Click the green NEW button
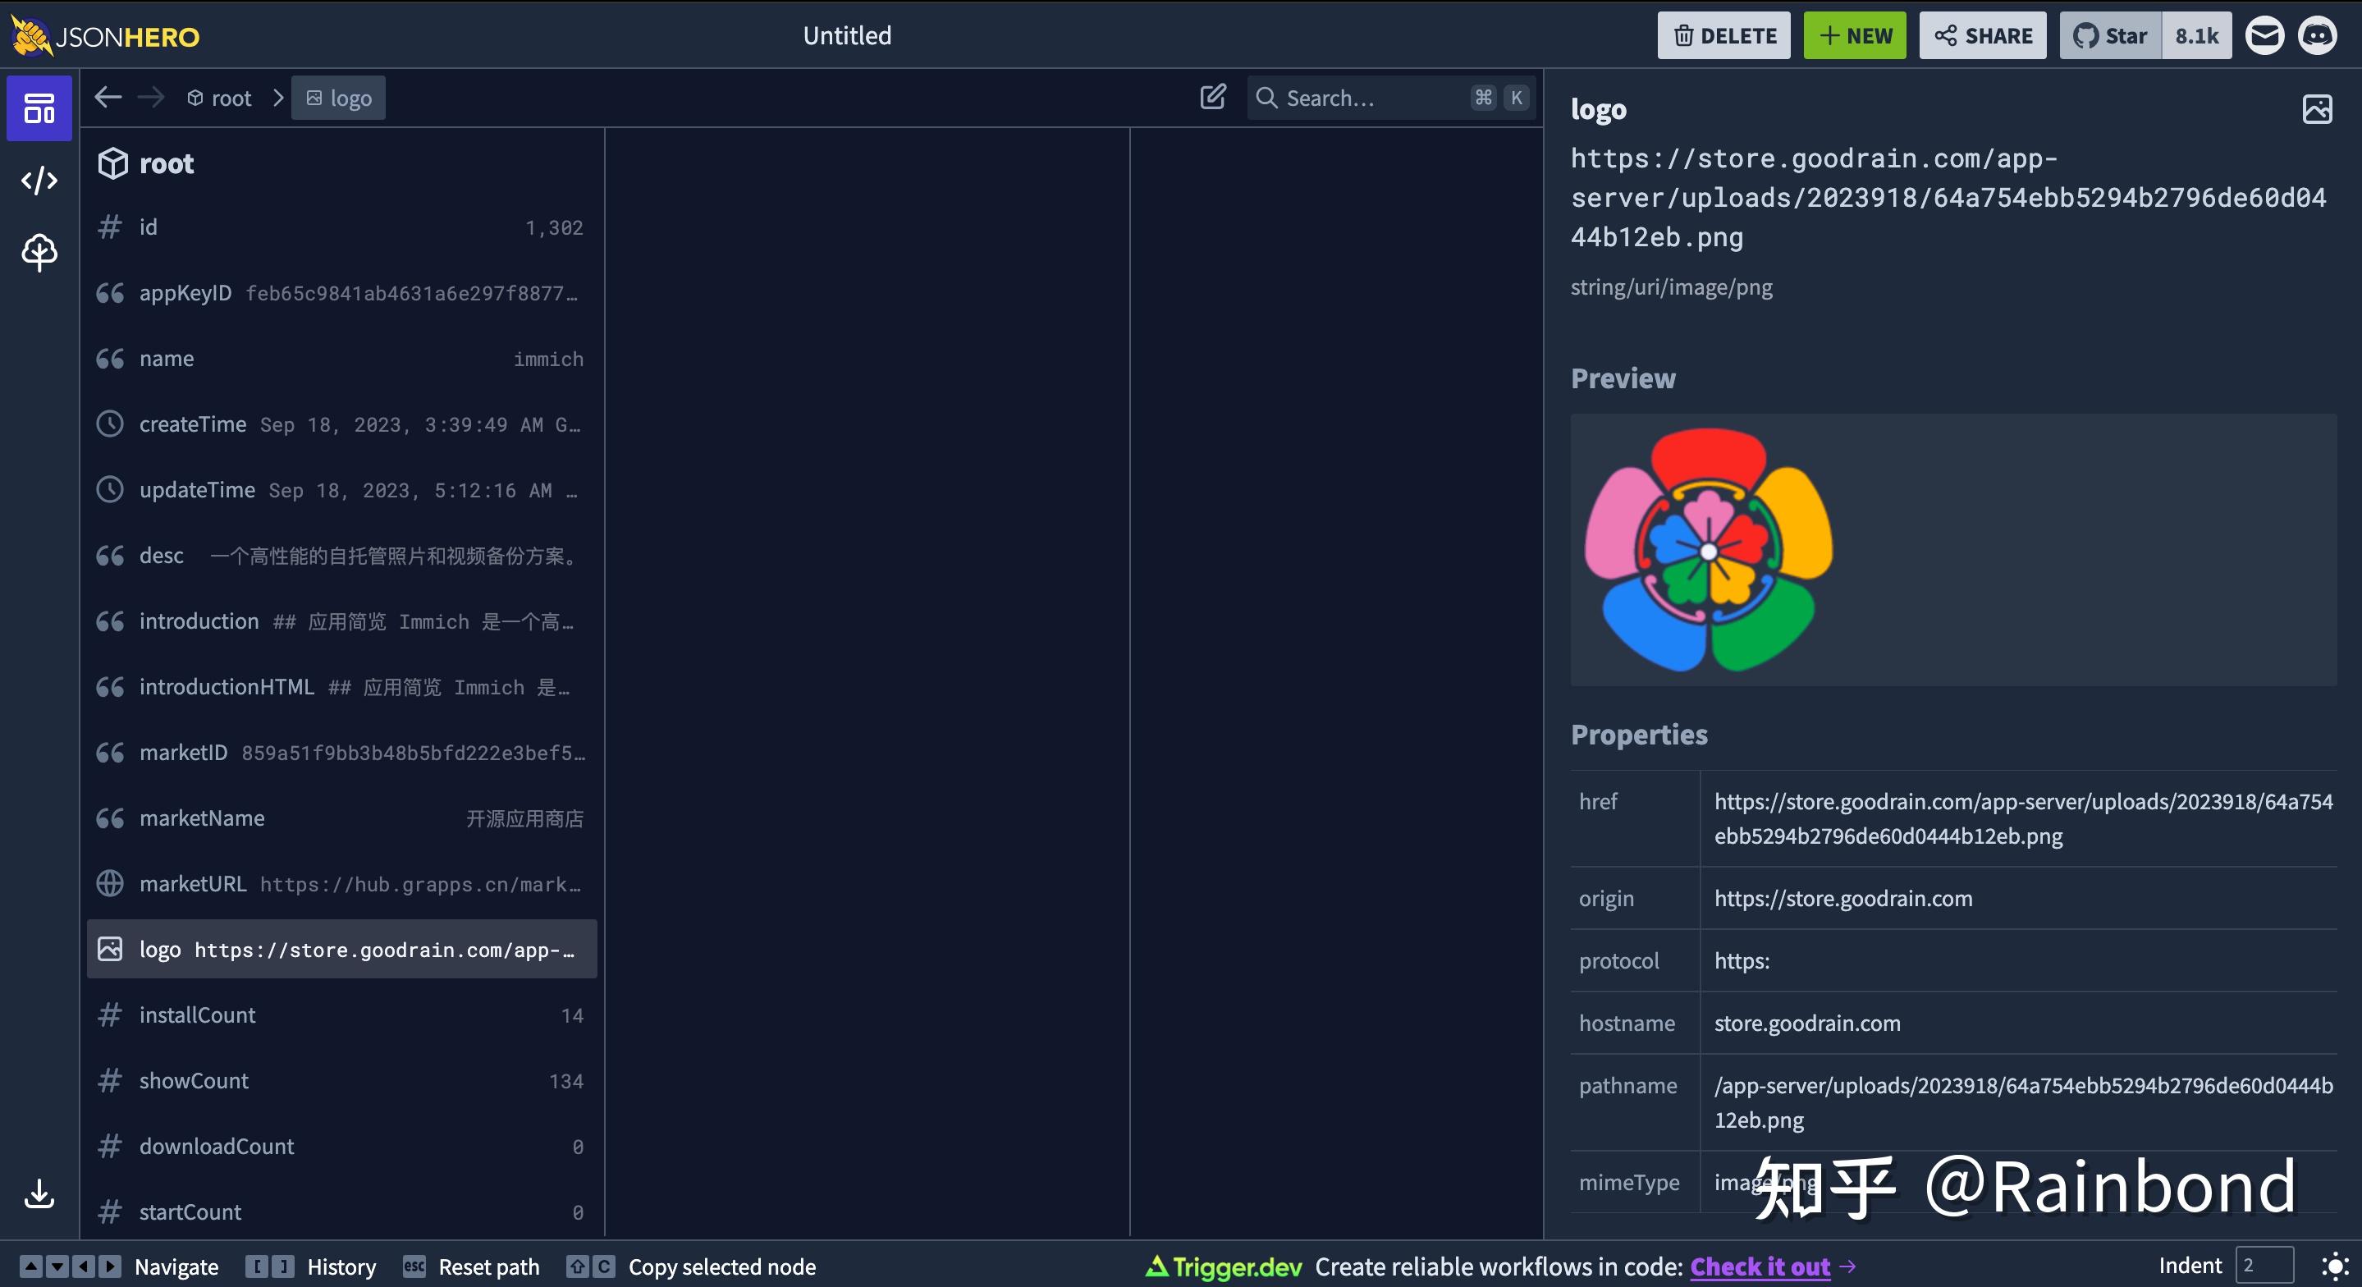 point(1854,36)
